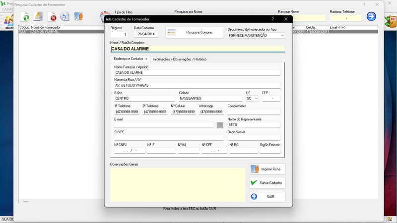
Task: Click the delete supplier red X icon
Action: pyautogui.click(x=53, y=17)
